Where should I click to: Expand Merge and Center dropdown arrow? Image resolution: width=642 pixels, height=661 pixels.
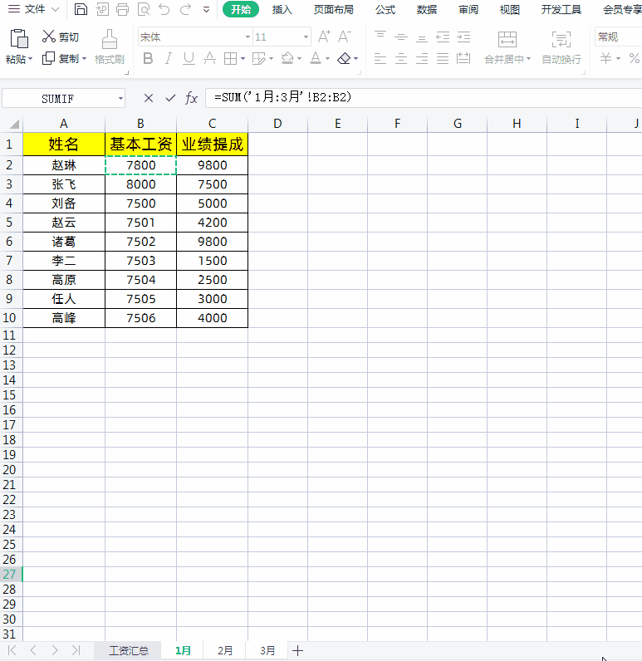[528, 59]
